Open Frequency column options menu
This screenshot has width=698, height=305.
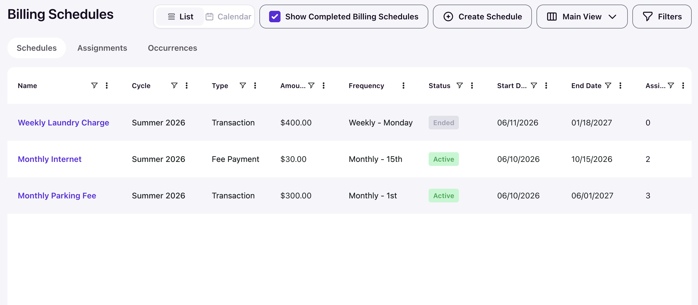tap(404, 86)
